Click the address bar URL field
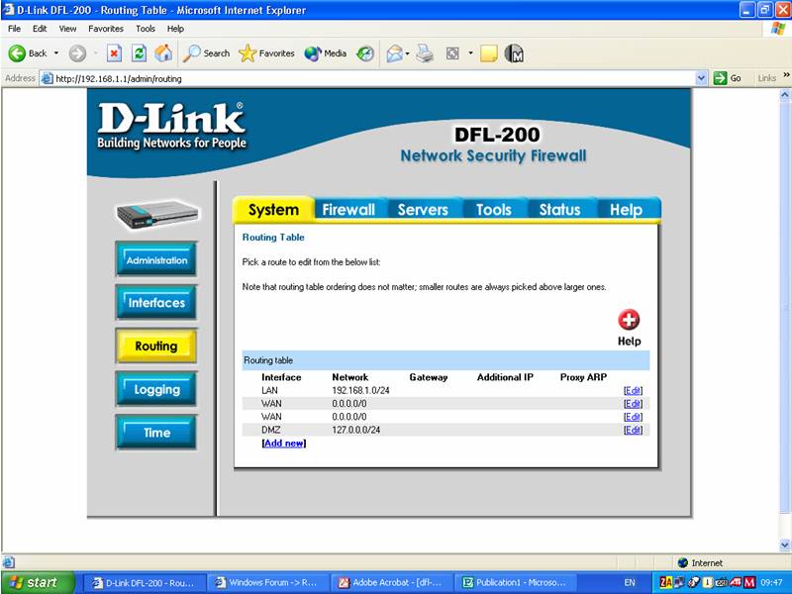The image size is (792, 594). pos(374,78)
